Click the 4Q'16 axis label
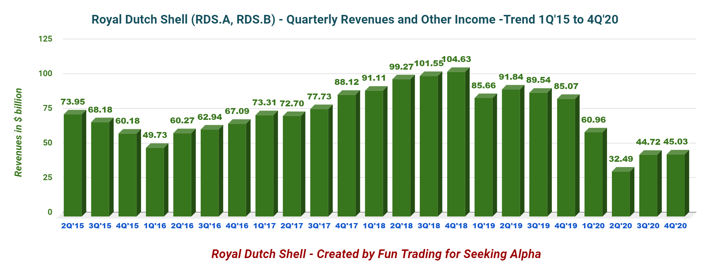 point(237,226)
